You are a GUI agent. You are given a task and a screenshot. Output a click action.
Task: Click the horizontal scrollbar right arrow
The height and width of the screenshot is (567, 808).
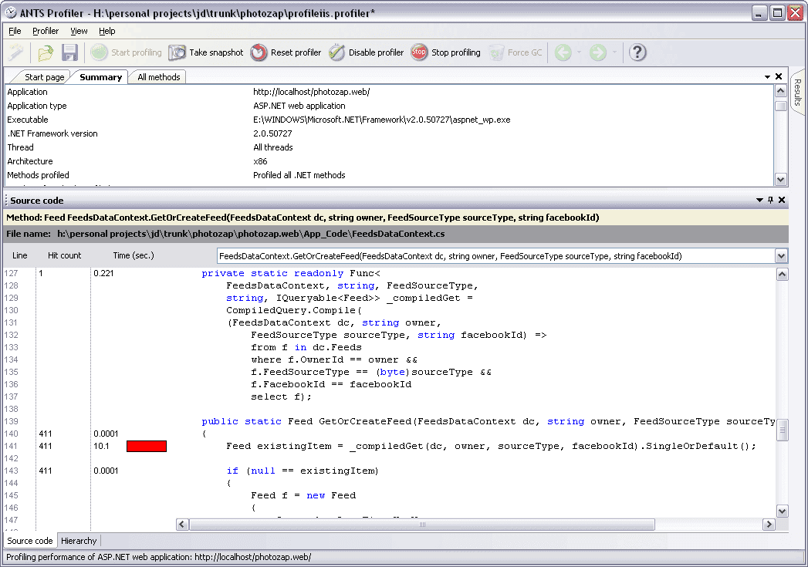pyautogui.click(x=769, y=525)
